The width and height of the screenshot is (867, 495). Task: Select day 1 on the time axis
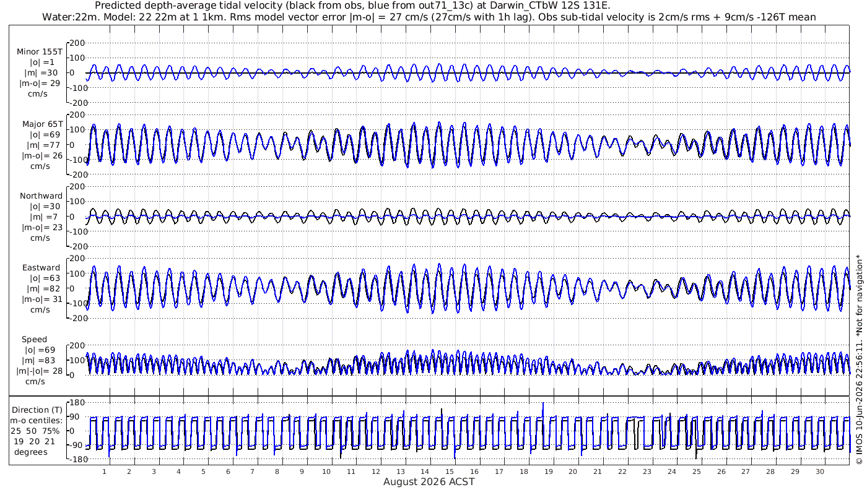pos(105,471)
